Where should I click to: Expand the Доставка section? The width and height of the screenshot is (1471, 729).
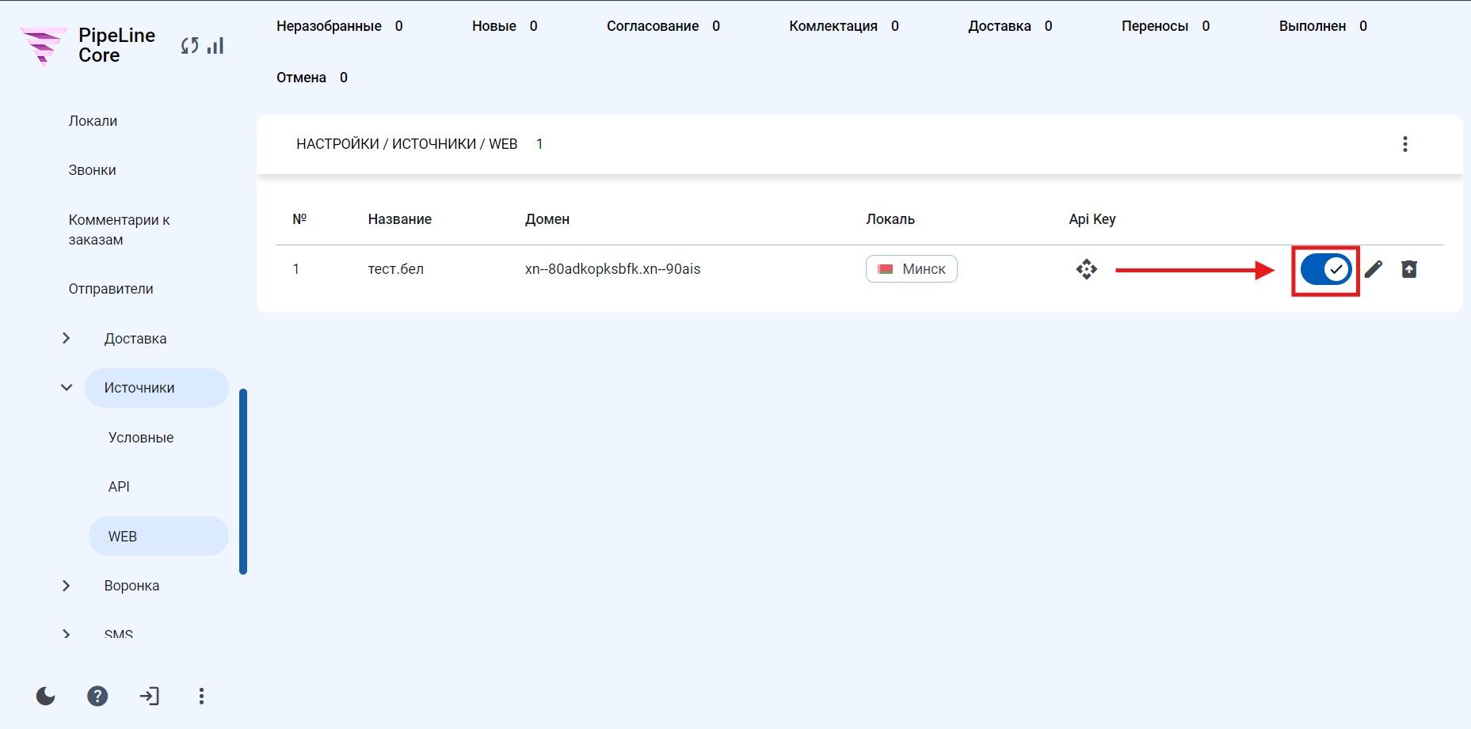pyautogui.click(x=67, y=339)
